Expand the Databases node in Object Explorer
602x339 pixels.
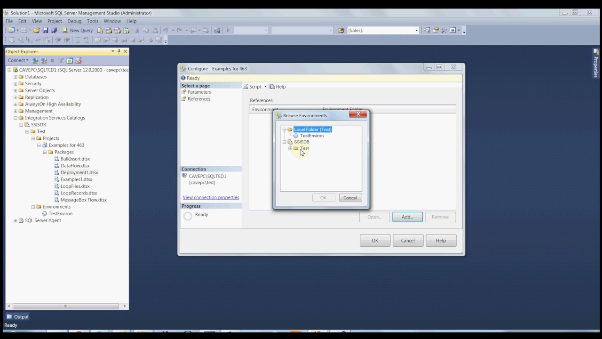click(15, 77)
